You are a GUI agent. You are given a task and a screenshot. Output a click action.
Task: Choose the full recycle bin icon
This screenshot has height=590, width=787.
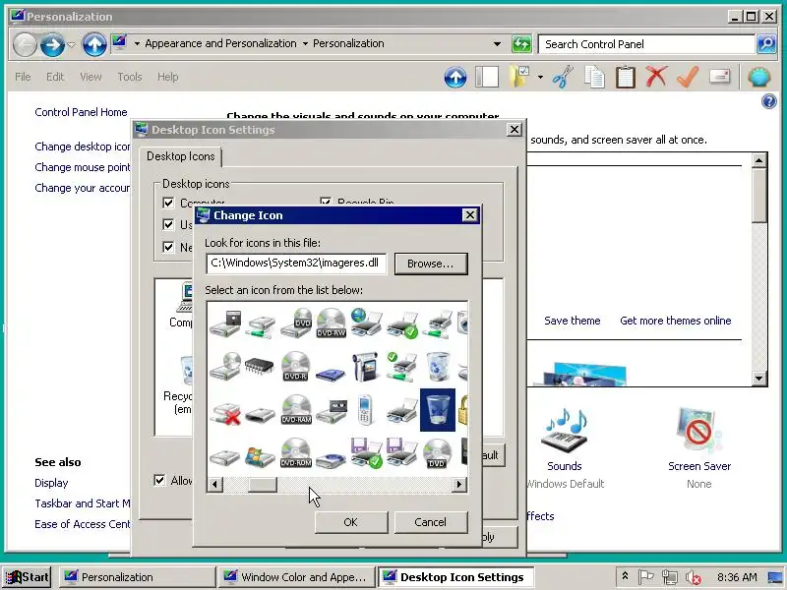438,366
